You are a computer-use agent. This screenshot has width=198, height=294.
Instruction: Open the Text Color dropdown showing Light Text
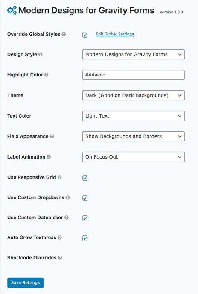pyautogui.click(x=134, y=116)
